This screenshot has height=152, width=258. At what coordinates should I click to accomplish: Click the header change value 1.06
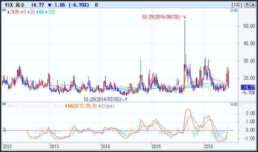click(x=60, y=5)
